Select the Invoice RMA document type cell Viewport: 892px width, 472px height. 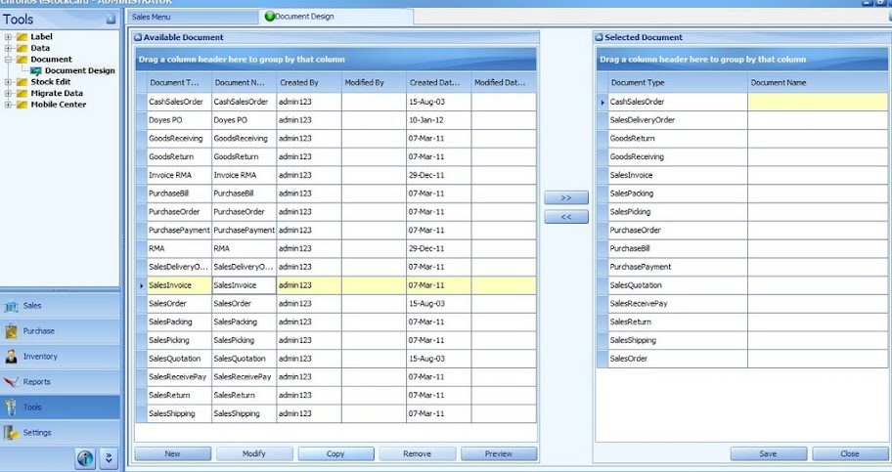click(179, 175)
